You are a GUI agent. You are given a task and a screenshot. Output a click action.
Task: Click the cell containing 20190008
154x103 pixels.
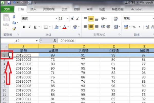click(24, 86)
